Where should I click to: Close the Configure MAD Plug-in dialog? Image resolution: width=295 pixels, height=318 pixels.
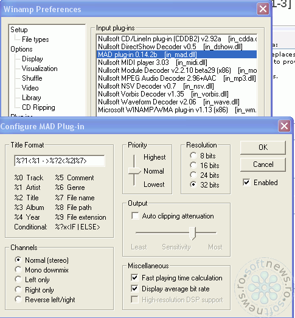click(284, 126)
